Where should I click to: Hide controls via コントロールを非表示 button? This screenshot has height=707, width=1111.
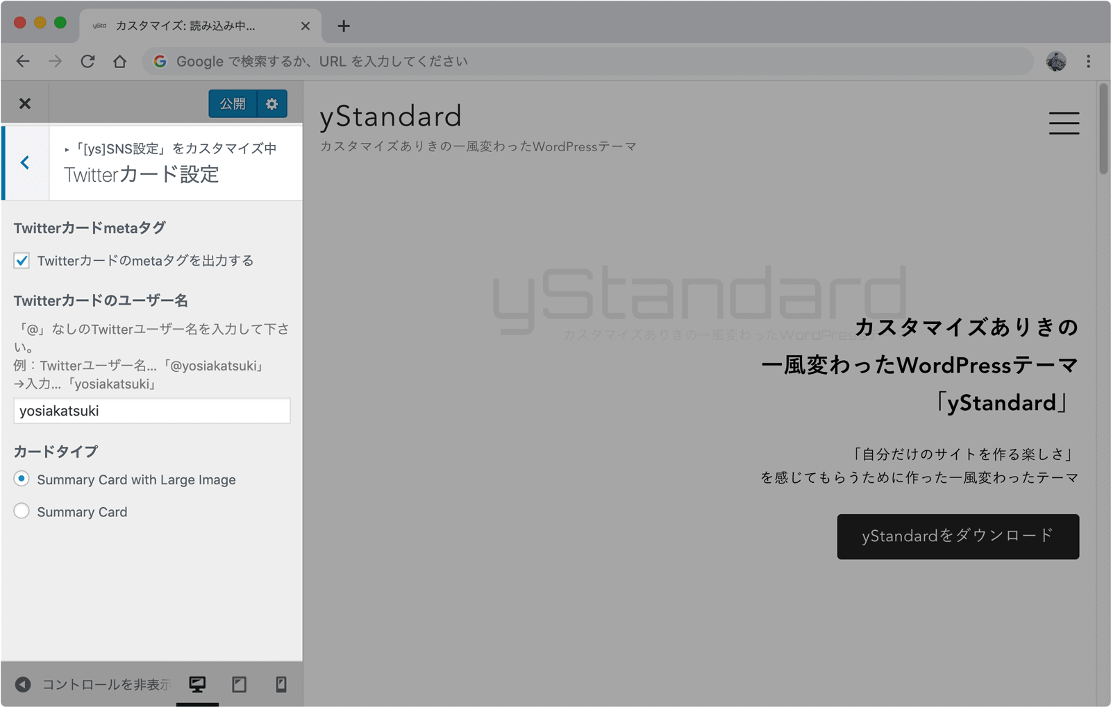click(92, 685)
